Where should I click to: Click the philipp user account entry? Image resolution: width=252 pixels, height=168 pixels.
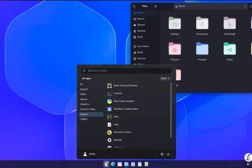[x=89, y=154]
